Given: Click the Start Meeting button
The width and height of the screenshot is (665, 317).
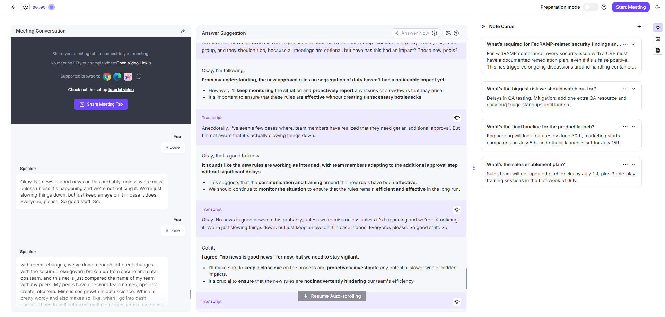Looking at the screenshot, I should click(631, 7).
